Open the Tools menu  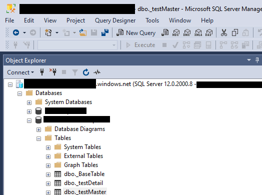pos(152,20)
